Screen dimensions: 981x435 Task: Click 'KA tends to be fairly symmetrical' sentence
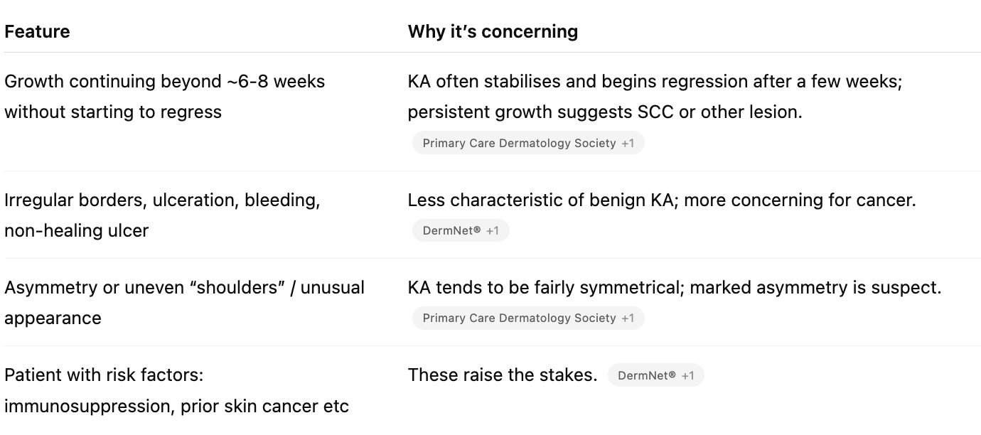pos(546,288)
